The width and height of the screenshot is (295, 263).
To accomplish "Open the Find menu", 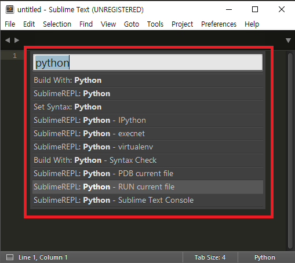I will [x=86, y=24].
